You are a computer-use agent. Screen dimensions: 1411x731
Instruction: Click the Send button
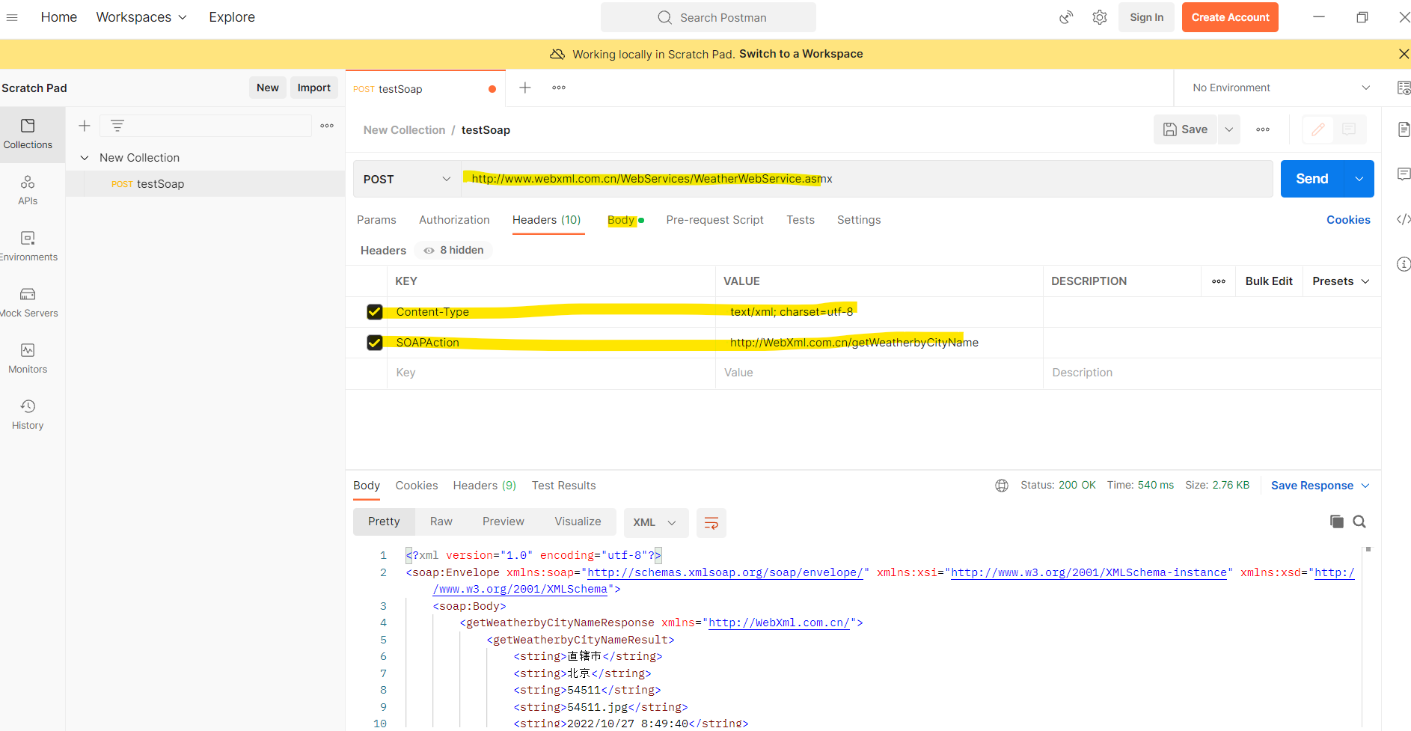(1311, 179)
